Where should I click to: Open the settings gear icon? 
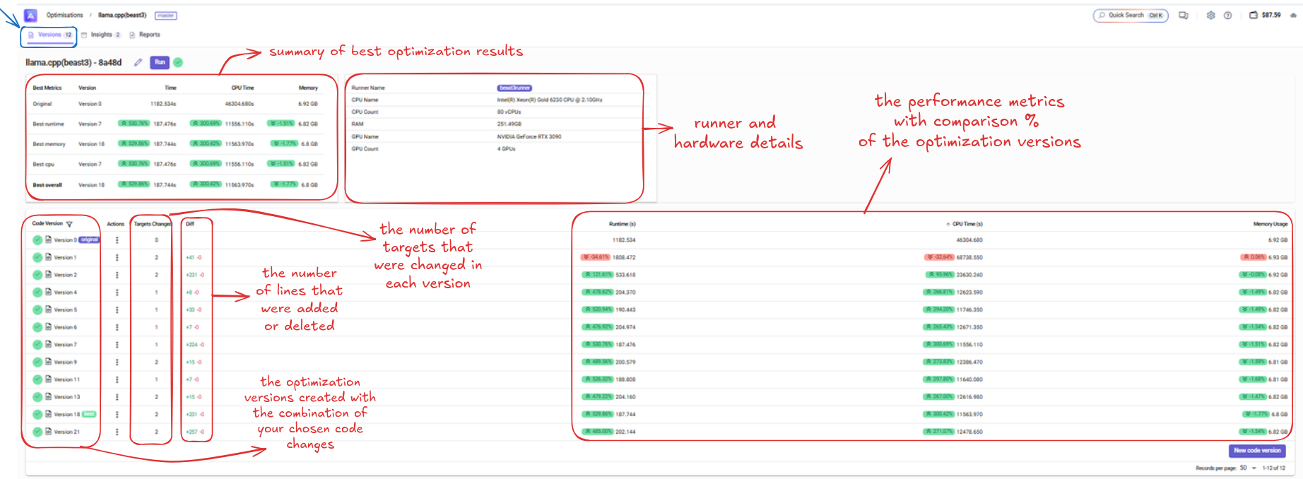1210,15
